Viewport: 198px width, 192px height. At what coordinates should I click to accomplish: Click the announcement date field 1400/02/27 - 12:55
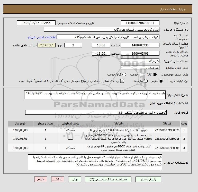click(36, 23)
